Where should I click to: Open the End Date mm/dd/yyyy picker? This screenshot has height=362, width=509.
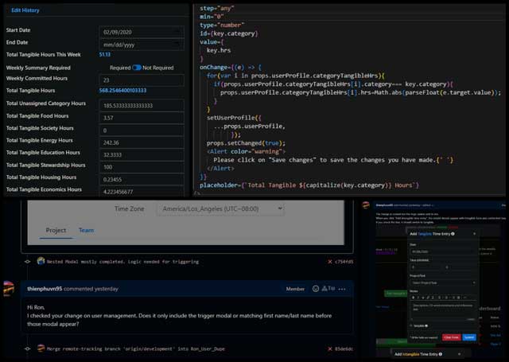coord(142,45)
